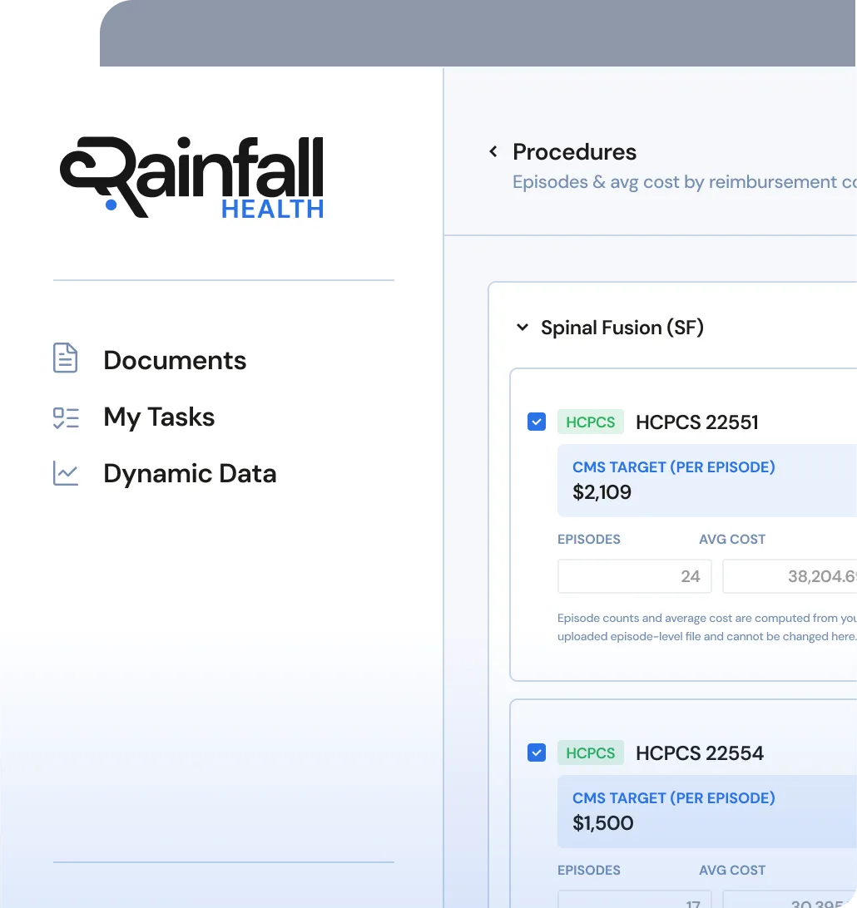This screenshot has height=908, width=857.
Task: Click the $1,500 CMS target value
Action: pos(603,823)
